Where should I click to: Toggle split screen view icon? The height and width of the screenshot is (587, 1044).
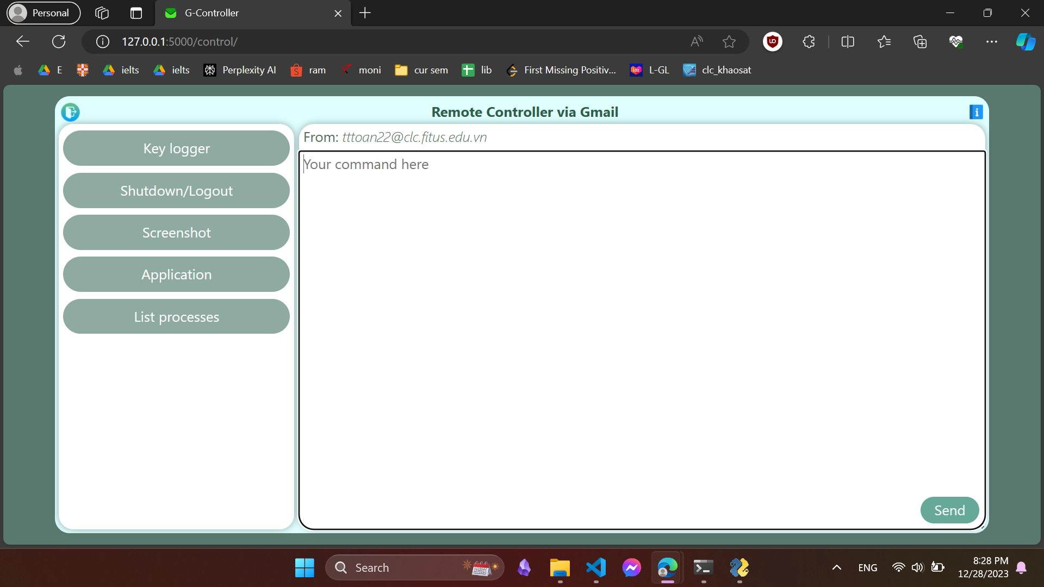point(847,41)
